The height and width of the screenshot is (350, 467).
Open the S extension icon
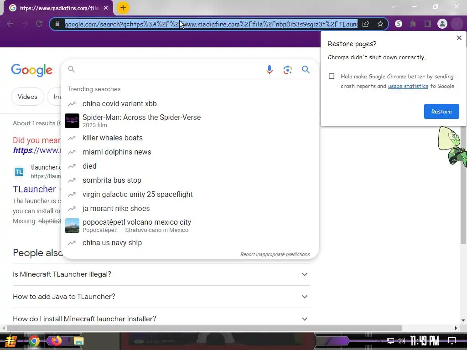(x=399, y=24)
